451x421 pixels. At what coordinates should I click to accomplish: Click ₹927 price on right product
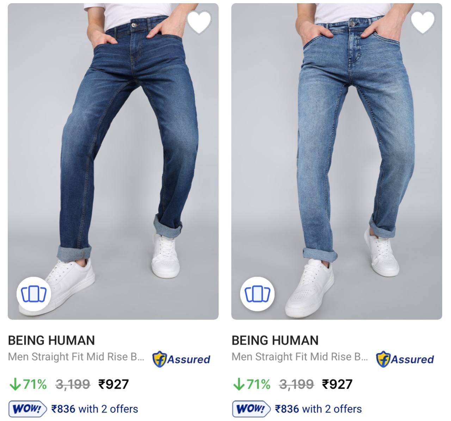pyautogui.click(x=337, y=384)
